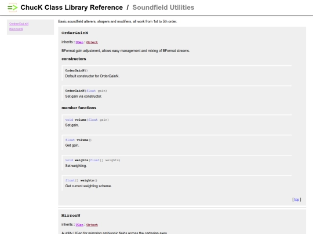Viewport: 313px width, 234px height.
Task: Click float[] weights() getter signature
Action: point(81,180)
